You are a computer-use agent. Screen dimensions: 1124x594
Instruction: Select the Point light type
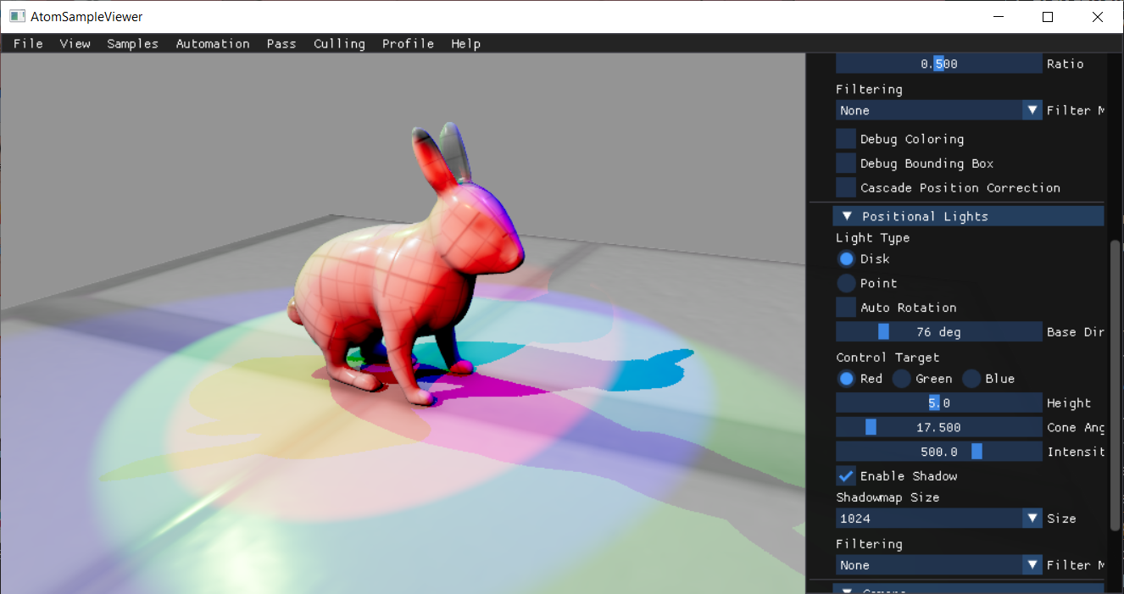coord(846,283)
